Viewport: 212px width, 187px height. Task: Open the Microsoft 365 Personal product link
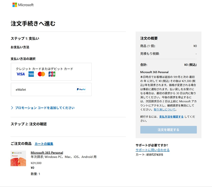pos(47,153)
